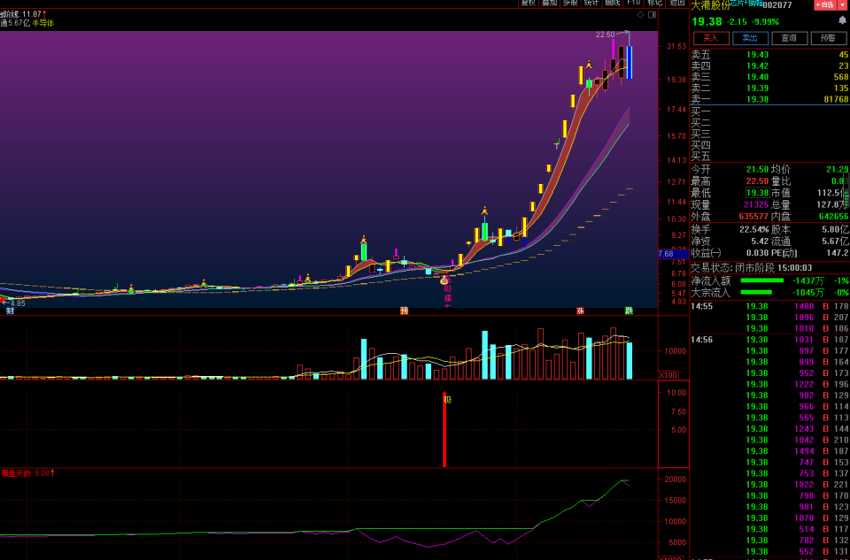Click the green 净流入额 bar
Screen dimensions: 850x560
(x=762, y=280)
